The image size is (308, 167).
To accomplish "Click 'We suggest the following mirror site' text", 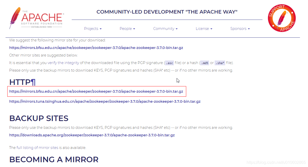I will (58, 40).
